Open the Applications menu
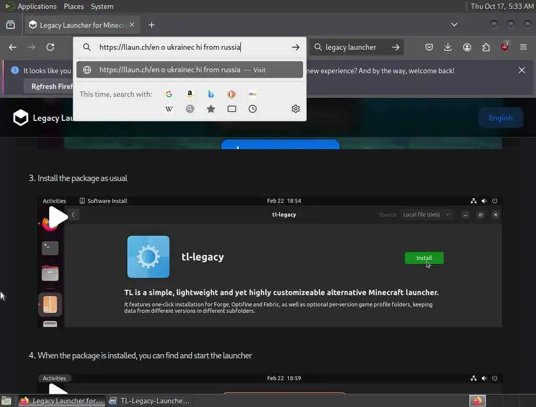 coord(37,6)
